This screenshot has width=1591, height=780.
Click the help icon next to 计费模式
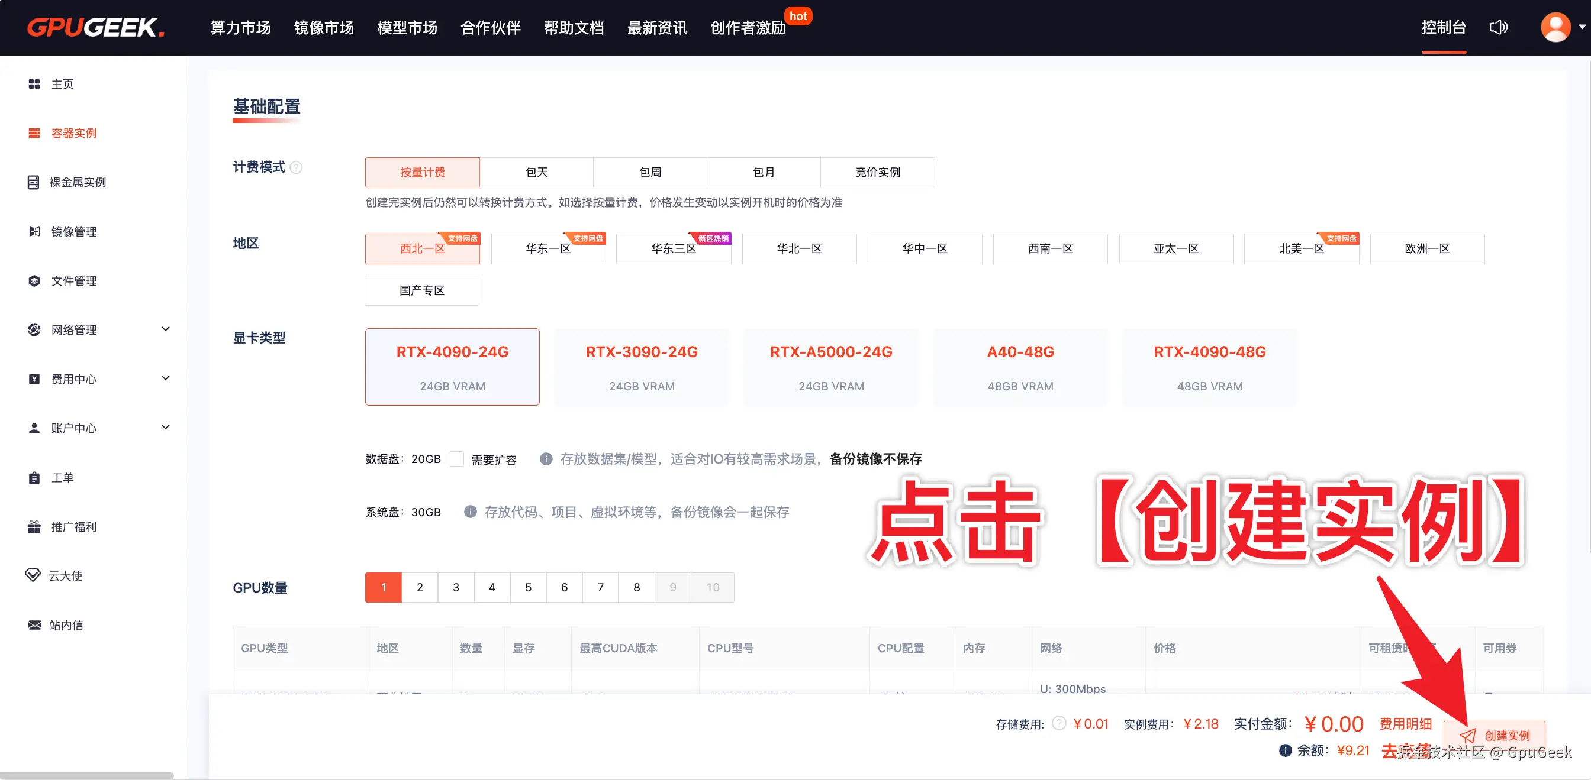(x=297, y=168)
